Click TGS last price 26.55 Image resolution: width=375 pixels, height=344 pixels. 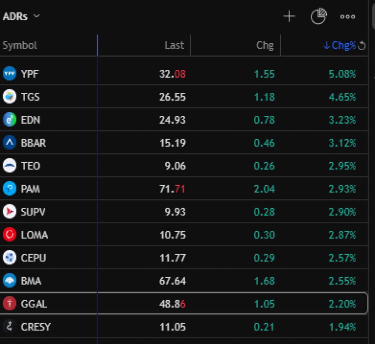(173, 97)
